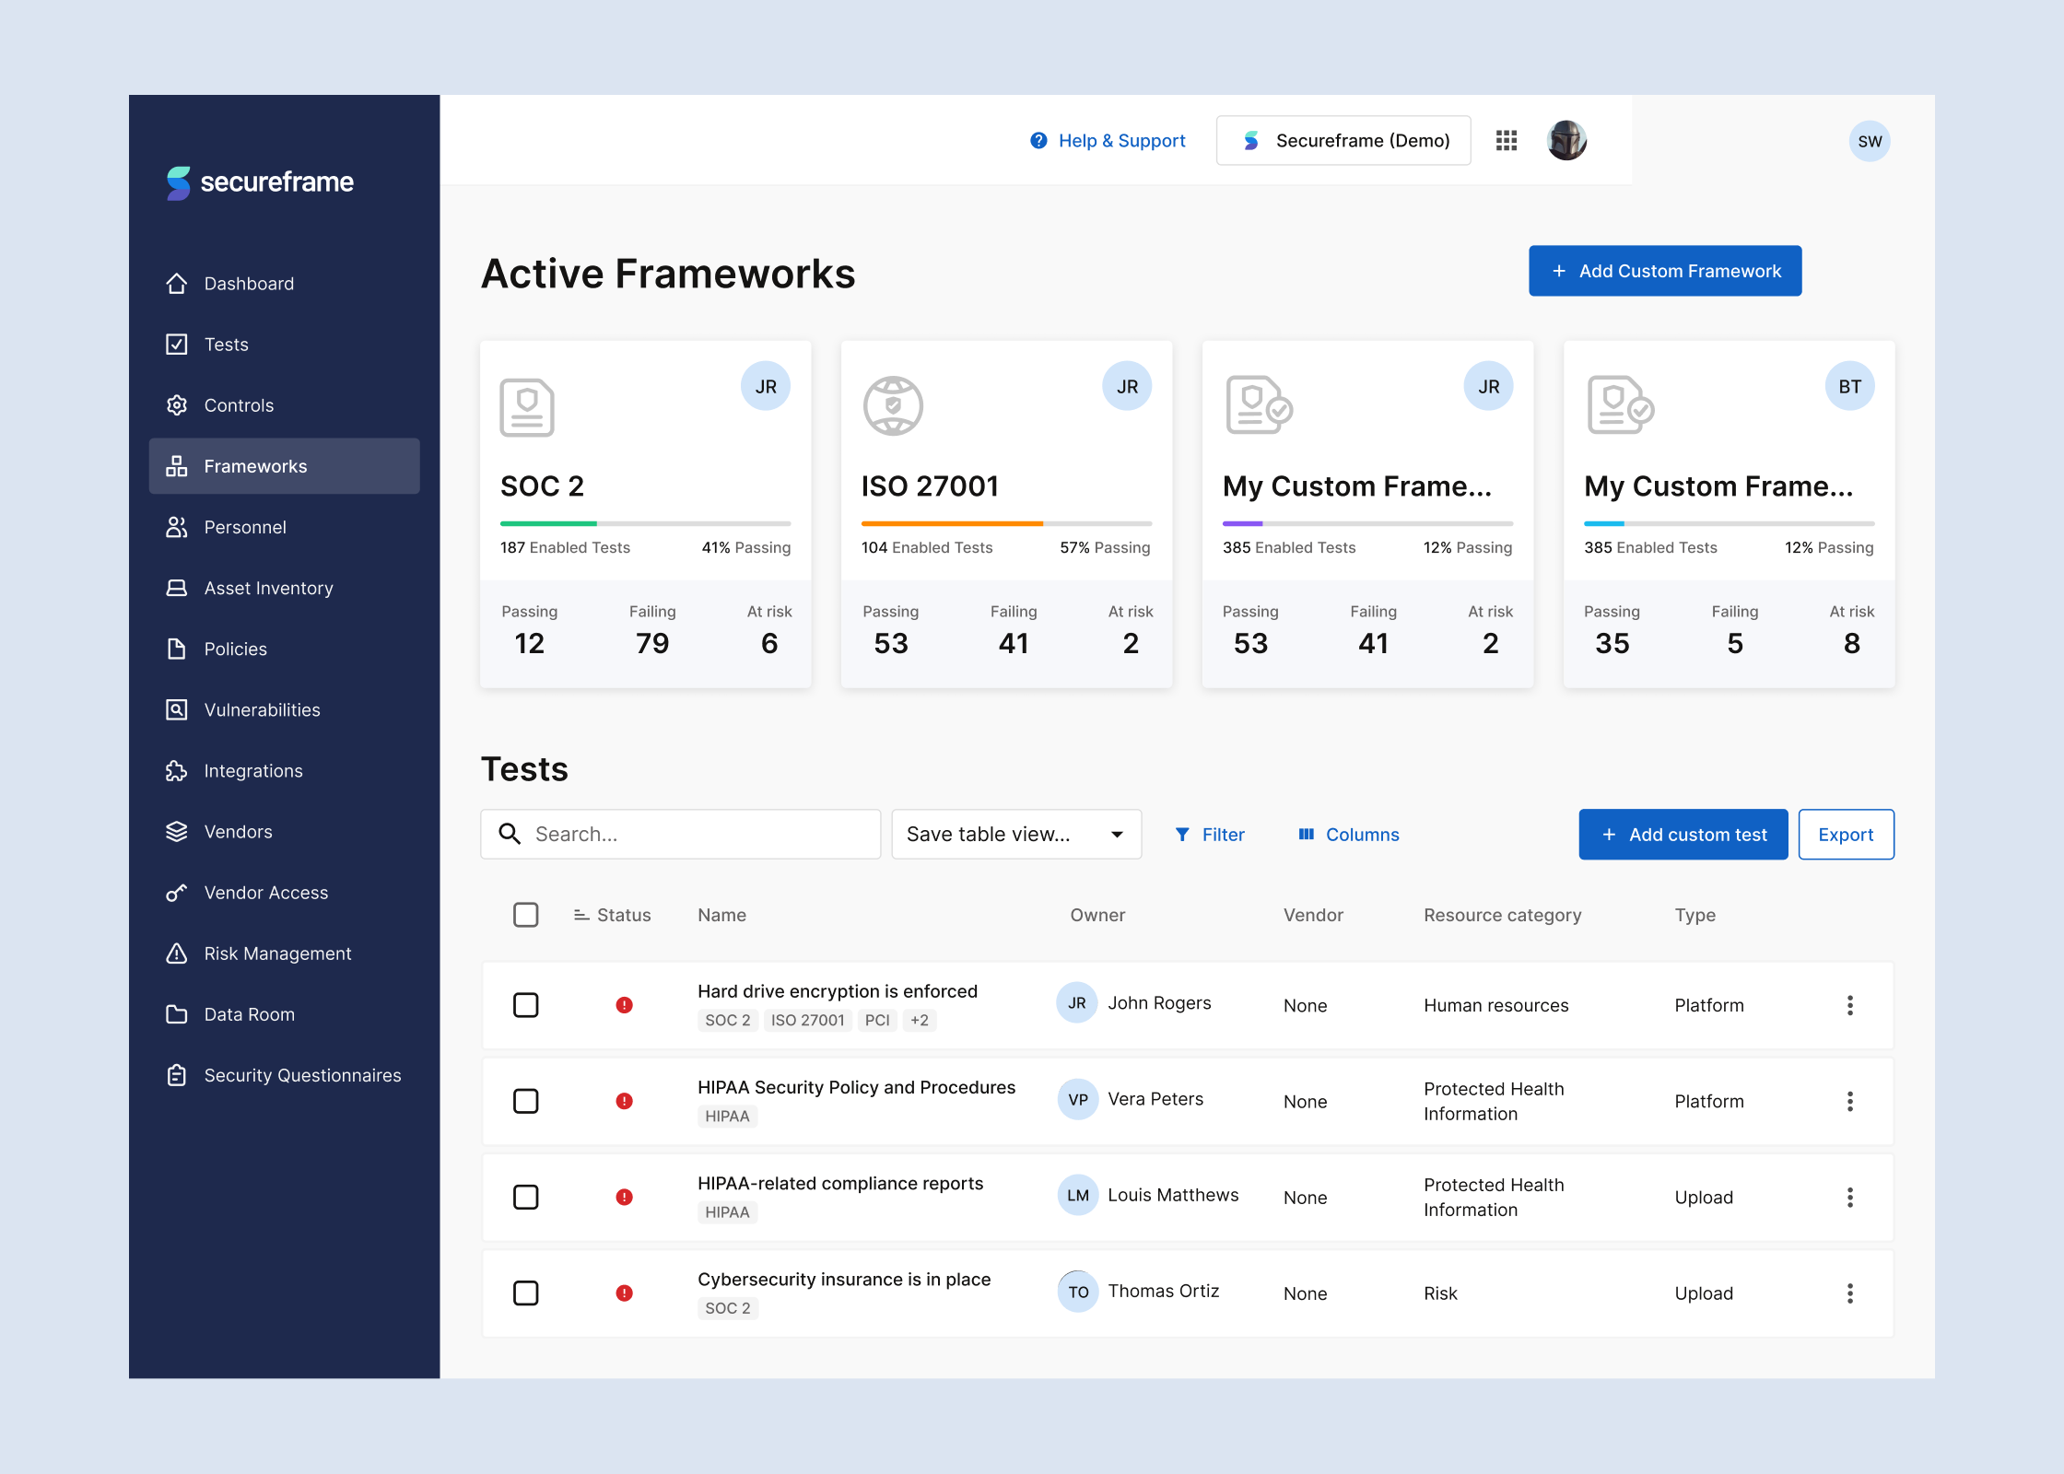Open the apps grid icon in header

point(1506,140)
